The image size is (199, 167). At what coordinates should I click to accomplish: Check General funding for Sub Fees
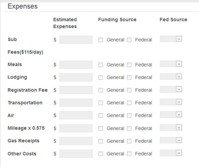pyautogui.click(x=101, y=40)
